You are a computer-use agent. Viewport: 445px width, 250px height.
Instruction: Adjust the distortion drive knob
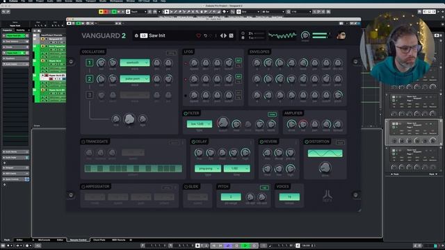click(x=325, y=168)
